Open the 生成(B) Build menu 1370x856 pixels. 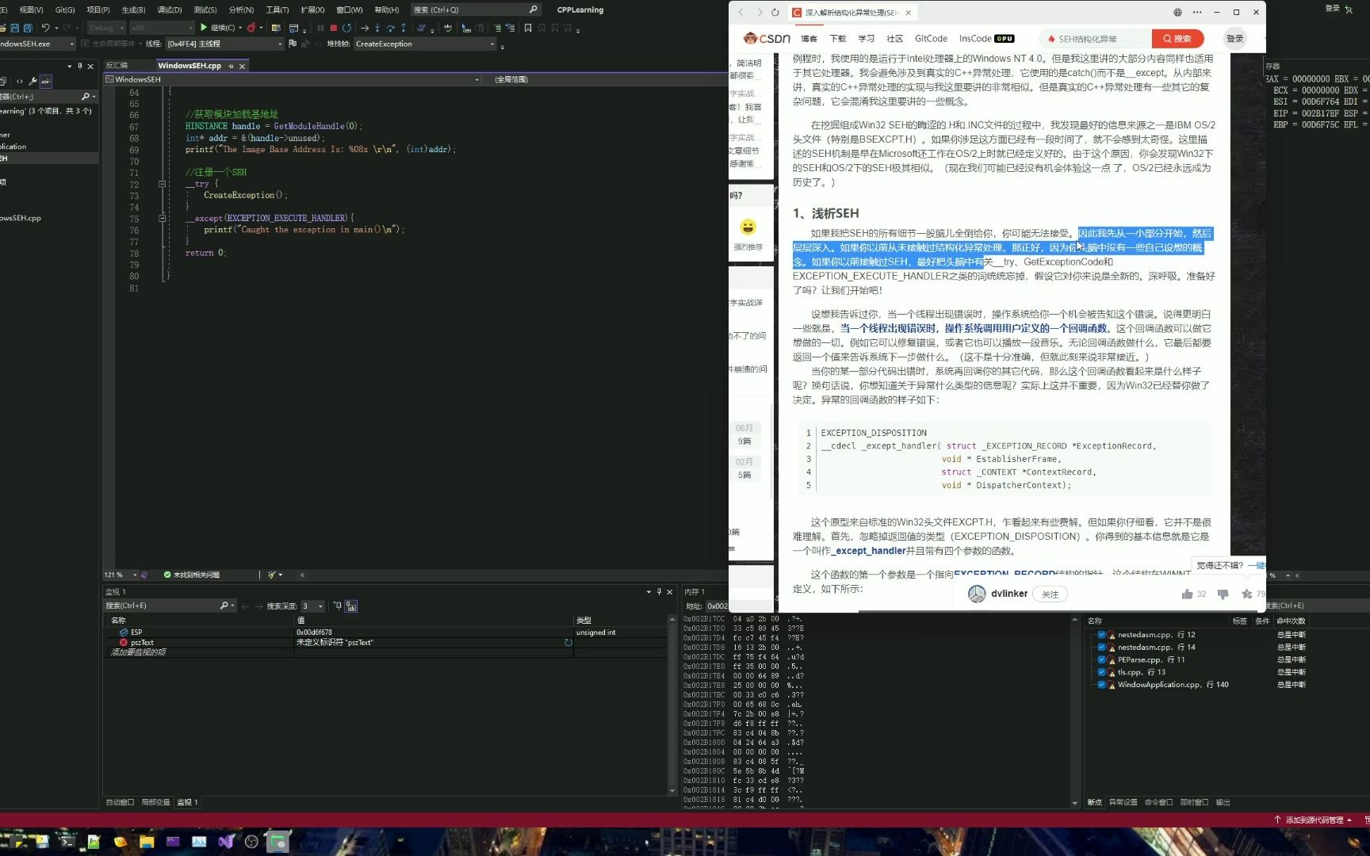[133, 10]
